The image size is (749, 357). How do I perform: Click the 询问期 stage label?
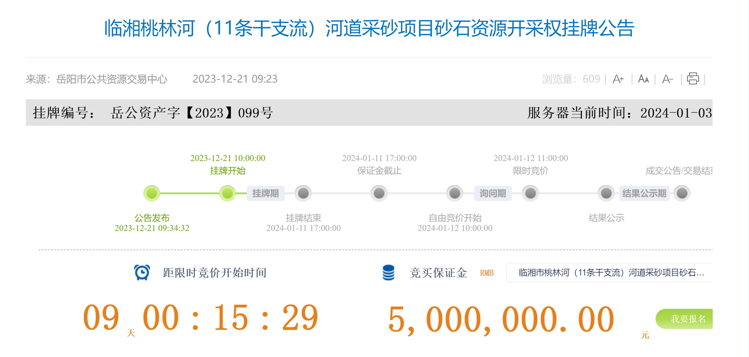point(493,193)
